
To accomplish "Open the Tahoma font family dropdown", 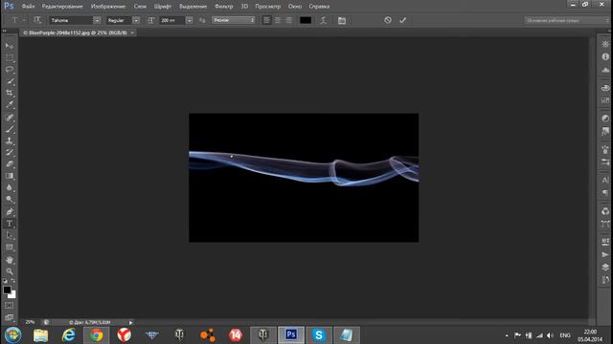I will [97, 20].
